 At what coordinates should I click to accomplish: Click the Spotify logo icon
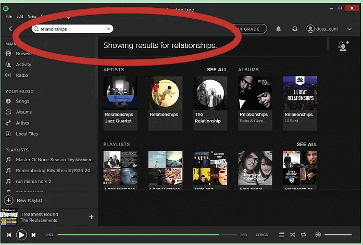point(6,9)
